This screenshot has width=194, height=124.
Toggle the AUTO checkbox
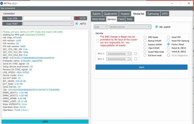[77, 24]
